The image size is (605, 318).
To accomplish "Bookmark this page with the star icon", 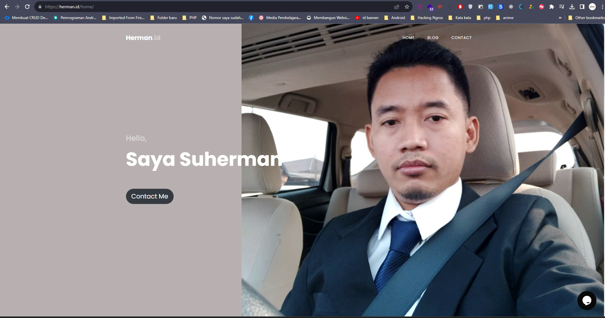I will (407, 6).
